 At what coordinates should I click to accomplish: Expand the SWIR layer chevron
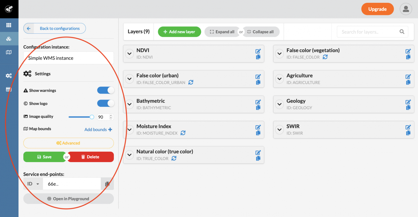tap(279, 129)
